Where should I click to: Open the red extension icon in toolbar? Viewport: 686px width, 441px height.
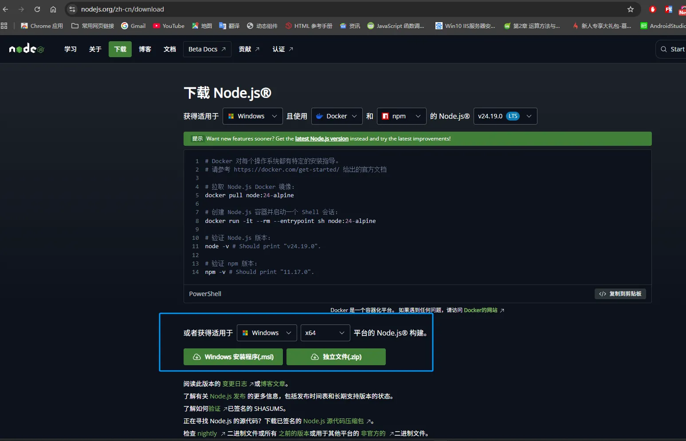click(653, 9)
